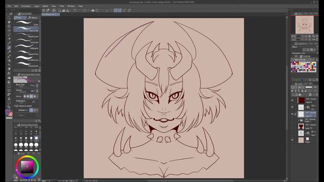Expand Folder 1 in the layer list
This screenshot has height=182, width=324.
pyautogui.click(x=298, y=120)
